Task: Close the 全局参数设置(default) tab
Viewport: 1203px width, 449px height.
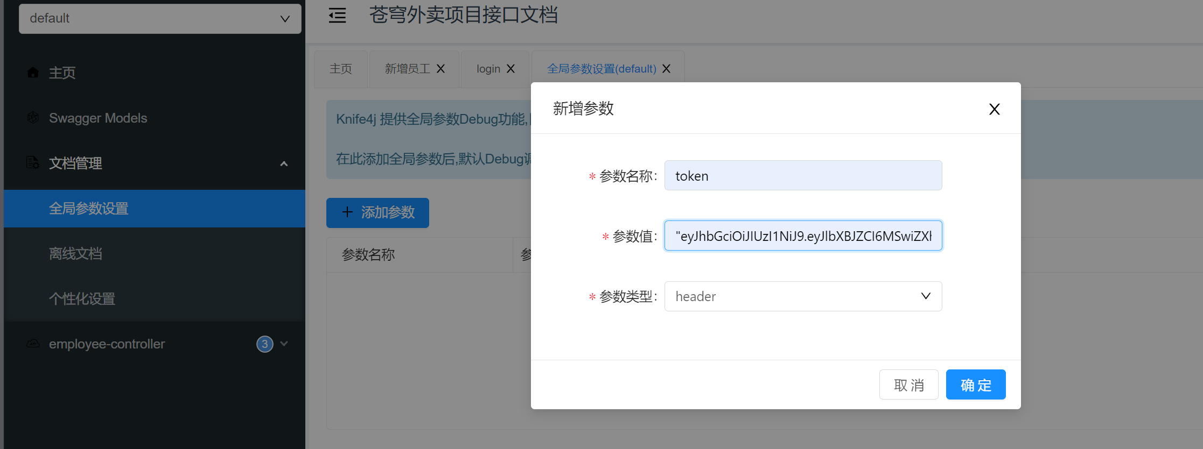Action: tap(666, 69)
